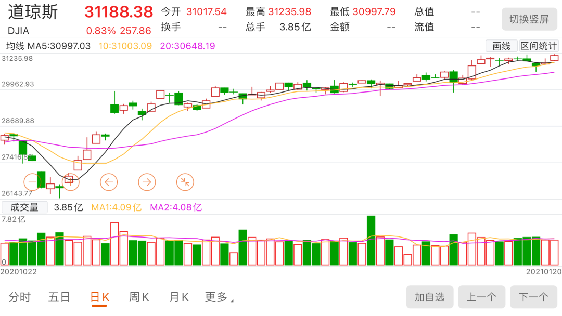Click the 均线 MA5 indicator label
The height and width of the screenshot is (316, 562).
point(48,46)
